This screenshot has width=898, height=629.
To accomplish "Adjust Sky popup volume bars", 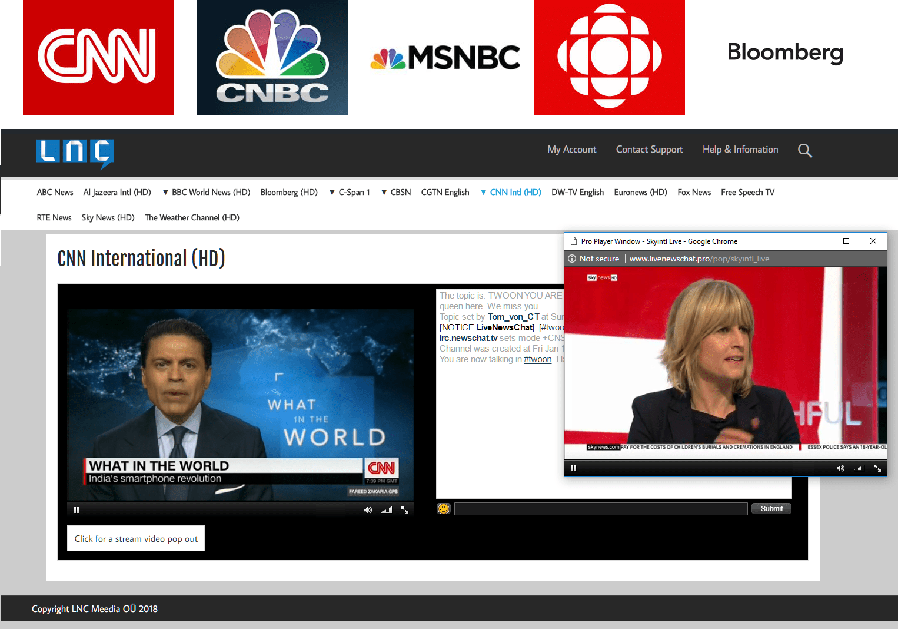I will pyautogui.click(x=859, y=468).
